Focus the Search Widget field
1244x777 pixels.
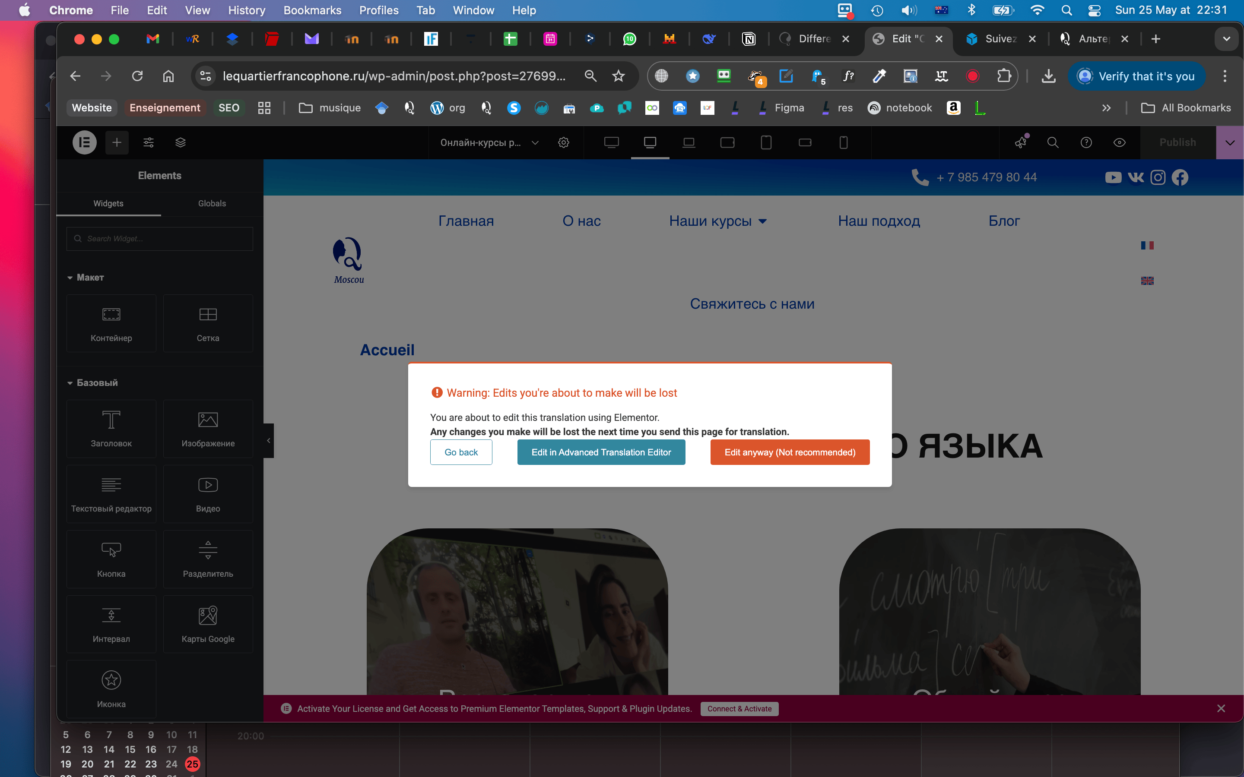[x=159, y=239]
